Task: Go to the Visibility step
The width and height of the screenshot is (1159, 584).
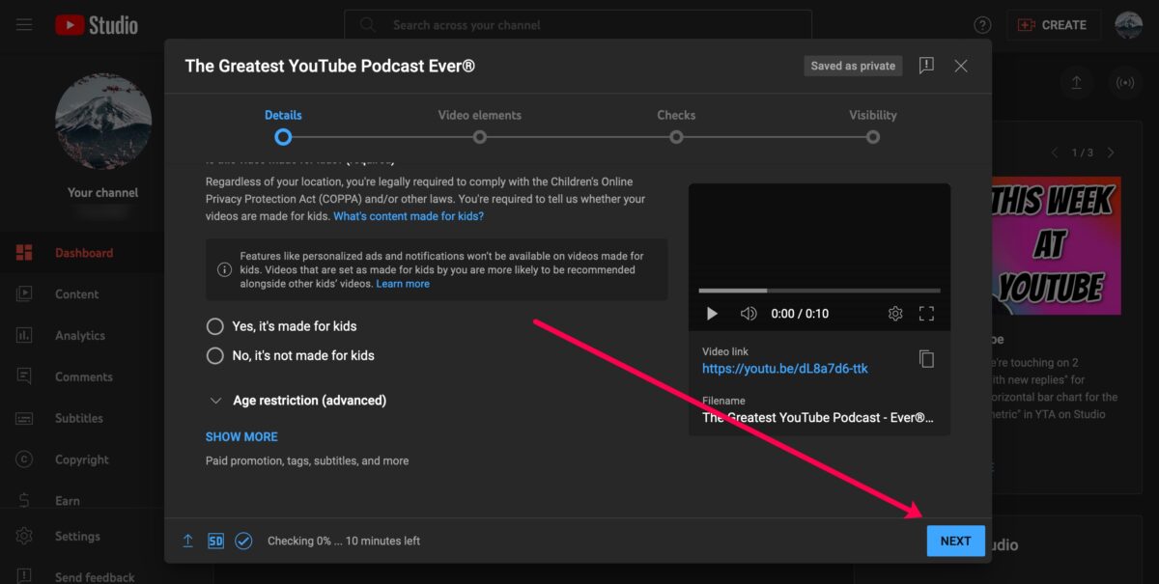Action: pos(873,125)
